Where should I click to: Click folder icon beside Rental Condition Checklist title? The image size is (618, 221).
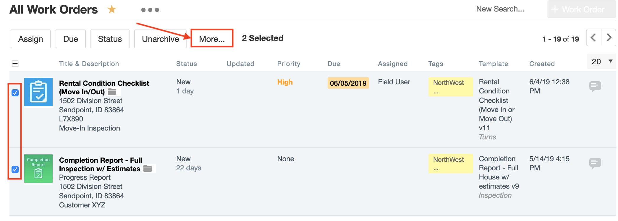(x=112, y=92)
